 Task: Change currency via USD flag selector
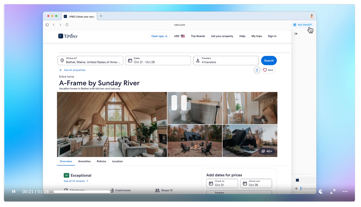pos(179,36)
